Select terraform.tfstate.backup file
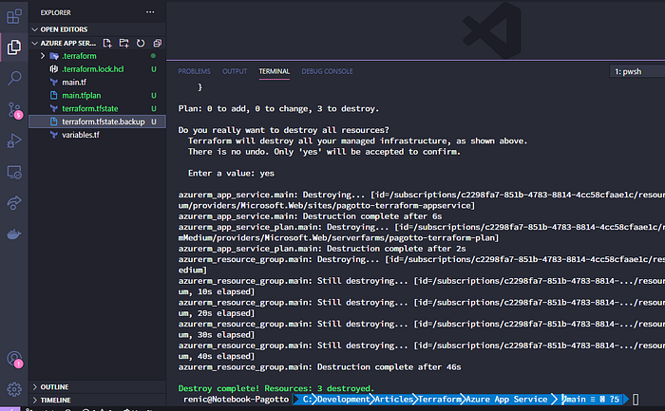 (x=97, y=121)
